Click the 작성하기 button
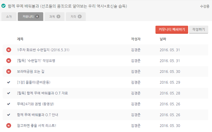The image size is (212, 132). [199, 30]
